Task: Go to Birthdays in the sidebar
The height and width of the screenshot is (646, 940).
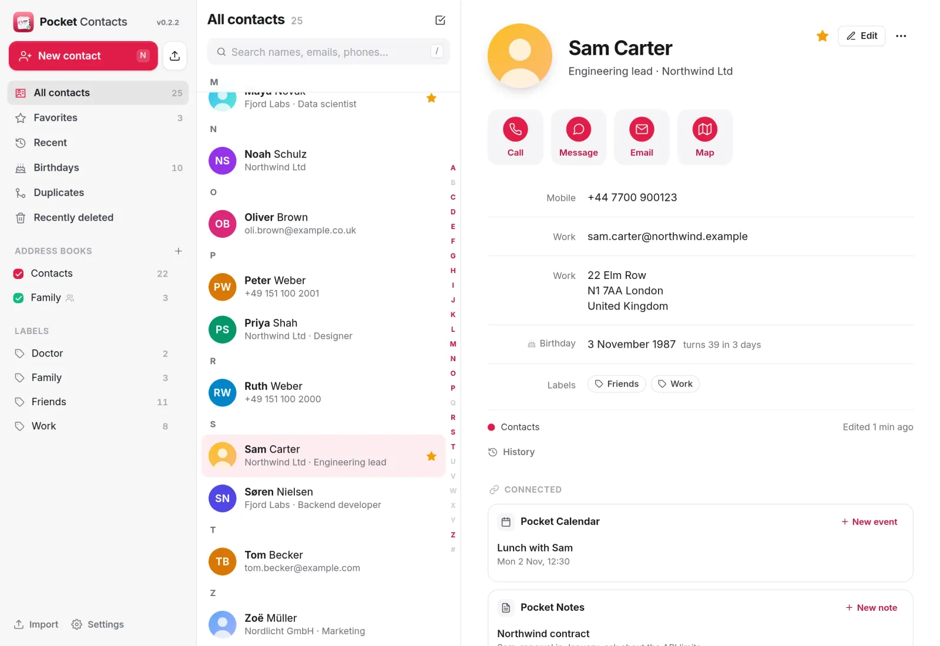Action: point(98,167)
